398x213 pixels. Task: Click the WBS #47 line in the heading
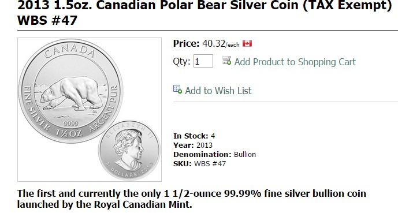pos(47,20)
